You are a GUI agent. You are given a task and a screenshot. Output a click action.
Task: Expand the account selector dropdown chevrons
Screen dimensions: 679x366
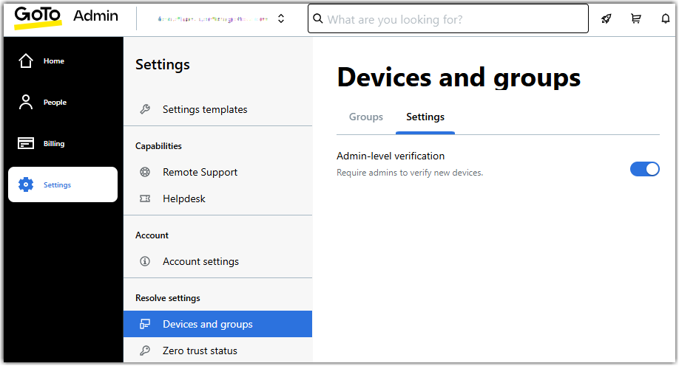pyautogui.click(x=281, y=19)
